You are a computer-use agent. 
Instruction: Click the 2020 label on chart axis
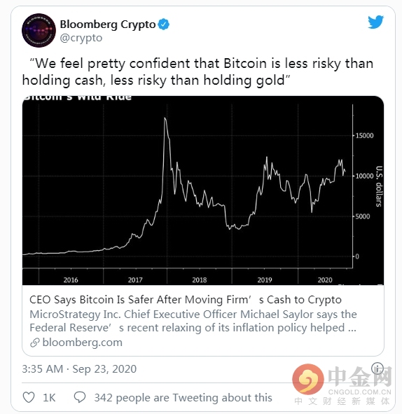point(325,280)
